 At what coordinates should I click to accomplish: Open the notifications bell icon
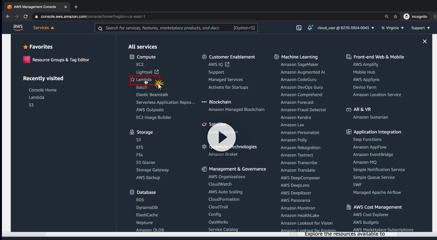310,28
